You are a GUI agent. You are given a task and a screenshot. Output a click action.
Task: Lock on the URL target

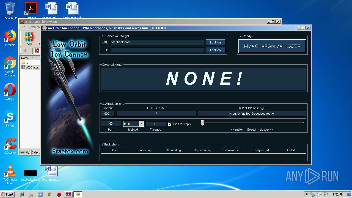click(x=215, y=42)
